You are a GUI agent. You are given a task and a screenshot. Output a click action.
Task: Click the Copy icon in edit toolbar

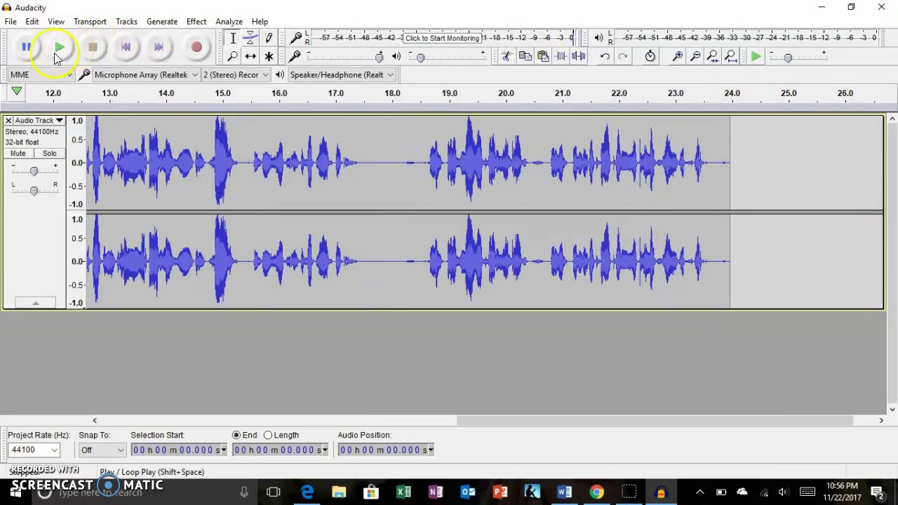pyautogui.click(x=525, y=56)
